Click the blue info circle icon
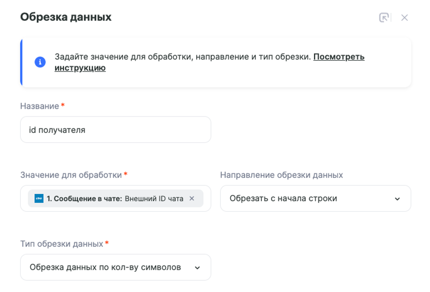The width and height of the screenshot is (430, 292). [40, 62]
